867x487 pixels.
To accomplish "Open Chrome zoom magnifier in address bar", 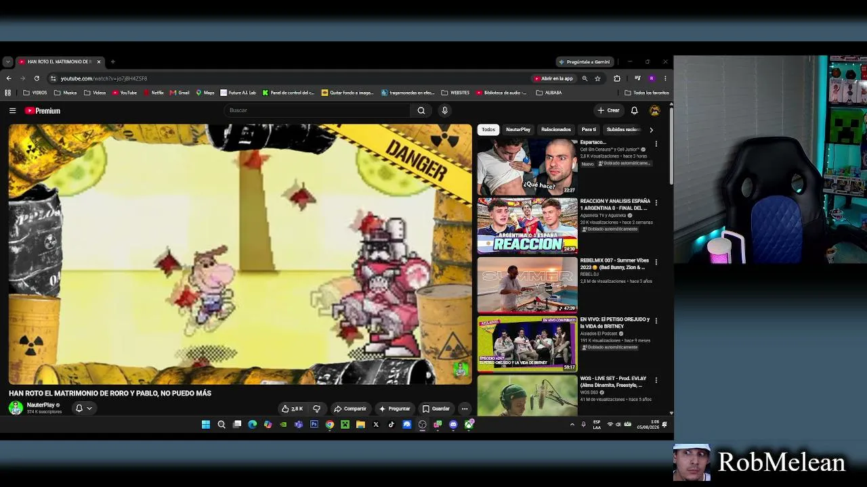I will (585, 78).
